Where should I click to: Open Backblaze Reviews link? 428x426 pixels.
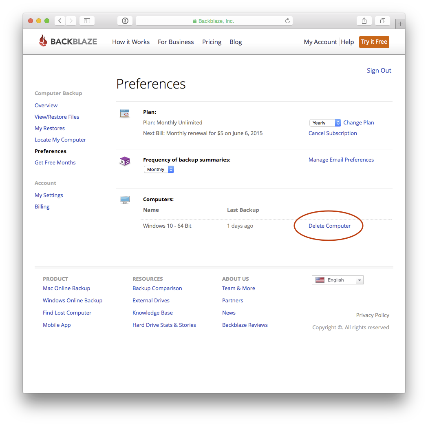[x=245, y=325]
